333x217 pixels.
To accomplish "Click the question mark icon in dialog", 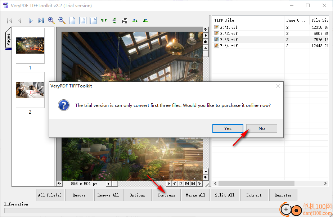I will [64, 105].
